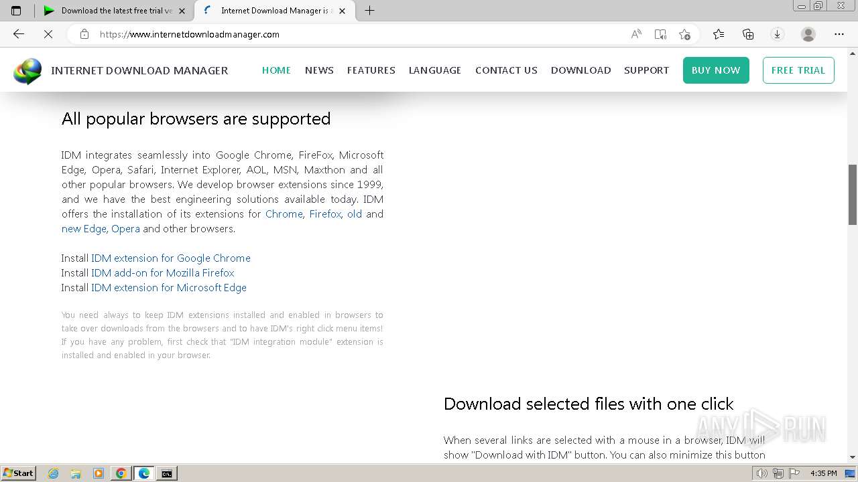
Task: Open IDM extension for Microsoft Edge link
Action: pyautogui.click(x=169, y=288)
